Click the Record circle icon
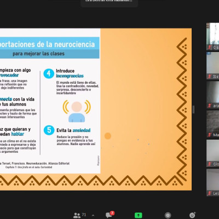This screenshot has width=219, height=219. 168,215
